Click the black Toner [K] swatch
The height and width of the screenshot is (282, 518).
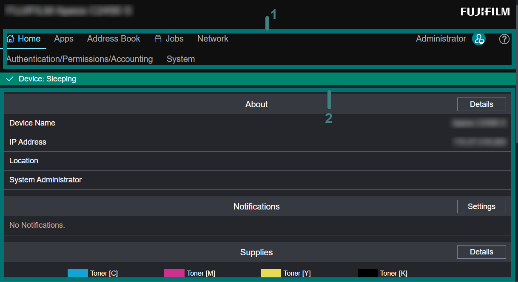point(367,273)
